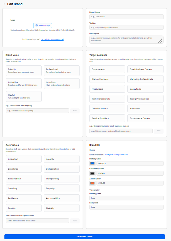Select Decision Makers audience
171x241 pixels.
[107, 109]
